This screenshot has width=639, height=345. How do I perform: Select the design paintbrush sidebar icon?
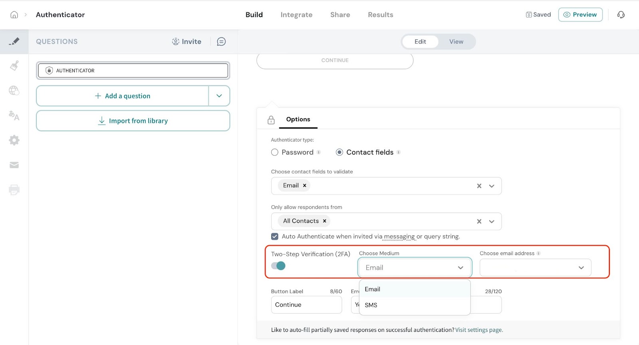click(14, 65)
